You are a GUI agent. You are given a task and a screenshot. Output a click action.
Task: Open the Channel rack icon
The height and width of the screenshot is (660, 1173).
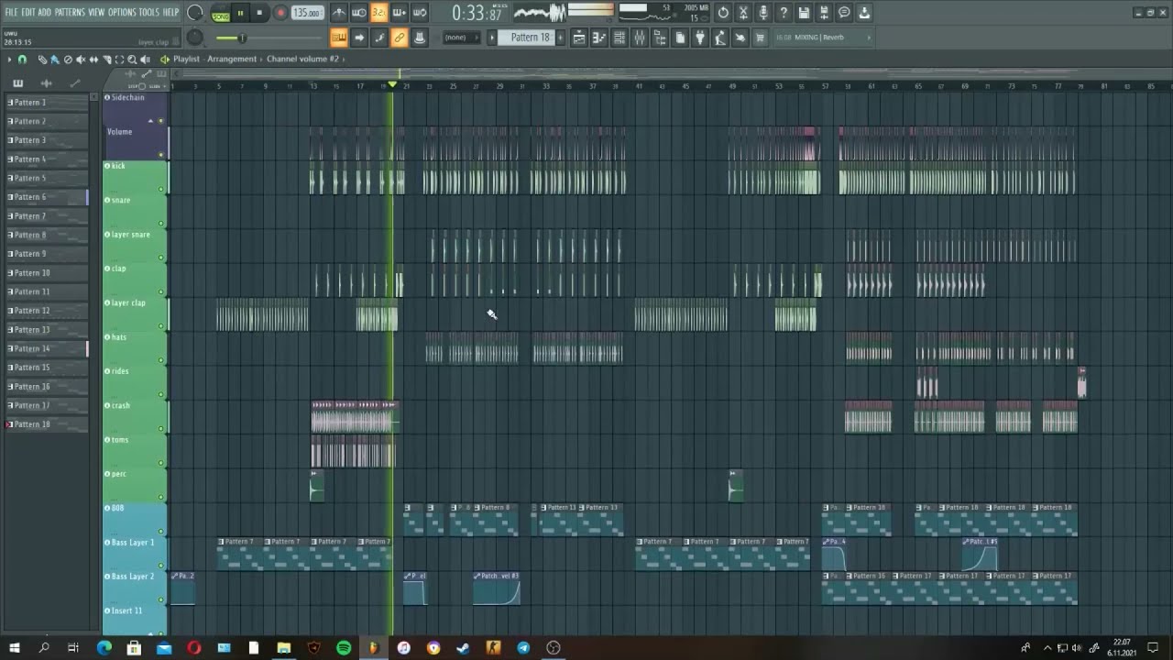[619, 38]
